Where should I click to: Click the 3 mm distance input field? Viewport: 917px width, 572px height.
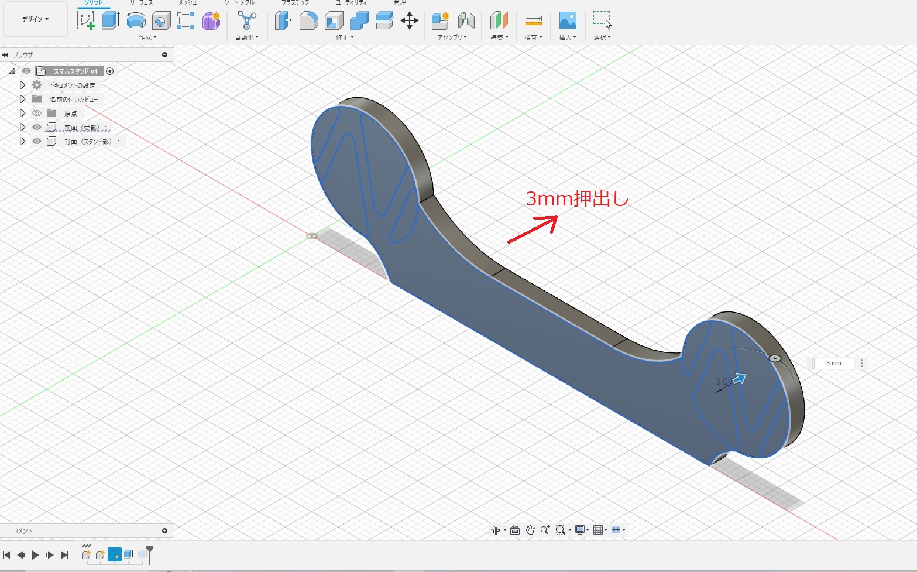833,364
